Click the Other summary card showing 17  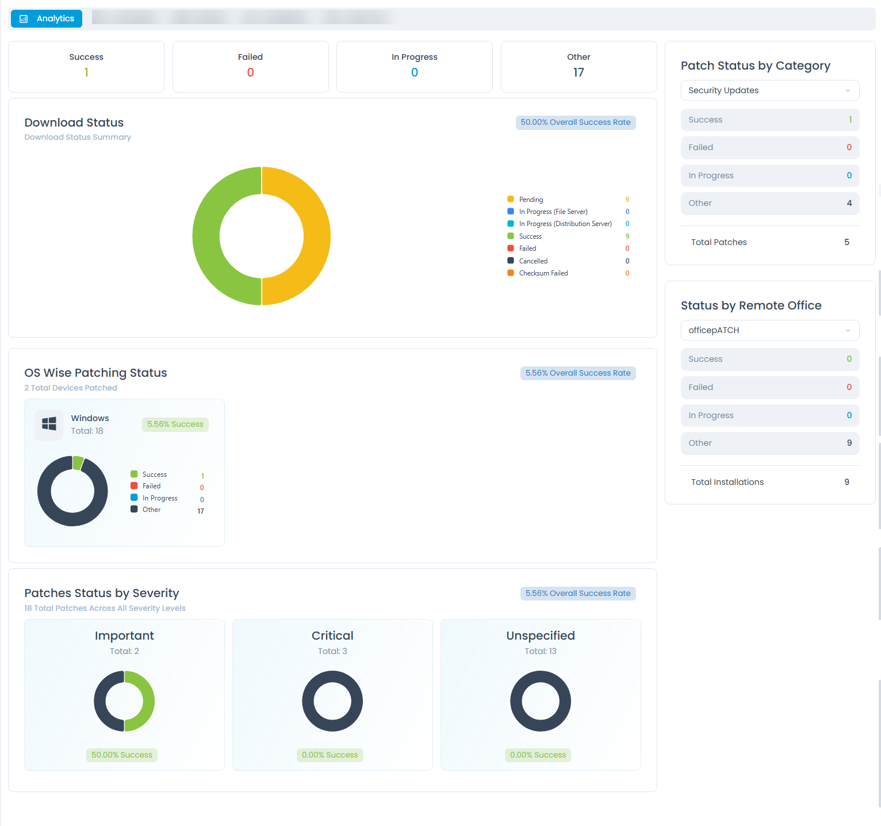(x=579, y=66)
